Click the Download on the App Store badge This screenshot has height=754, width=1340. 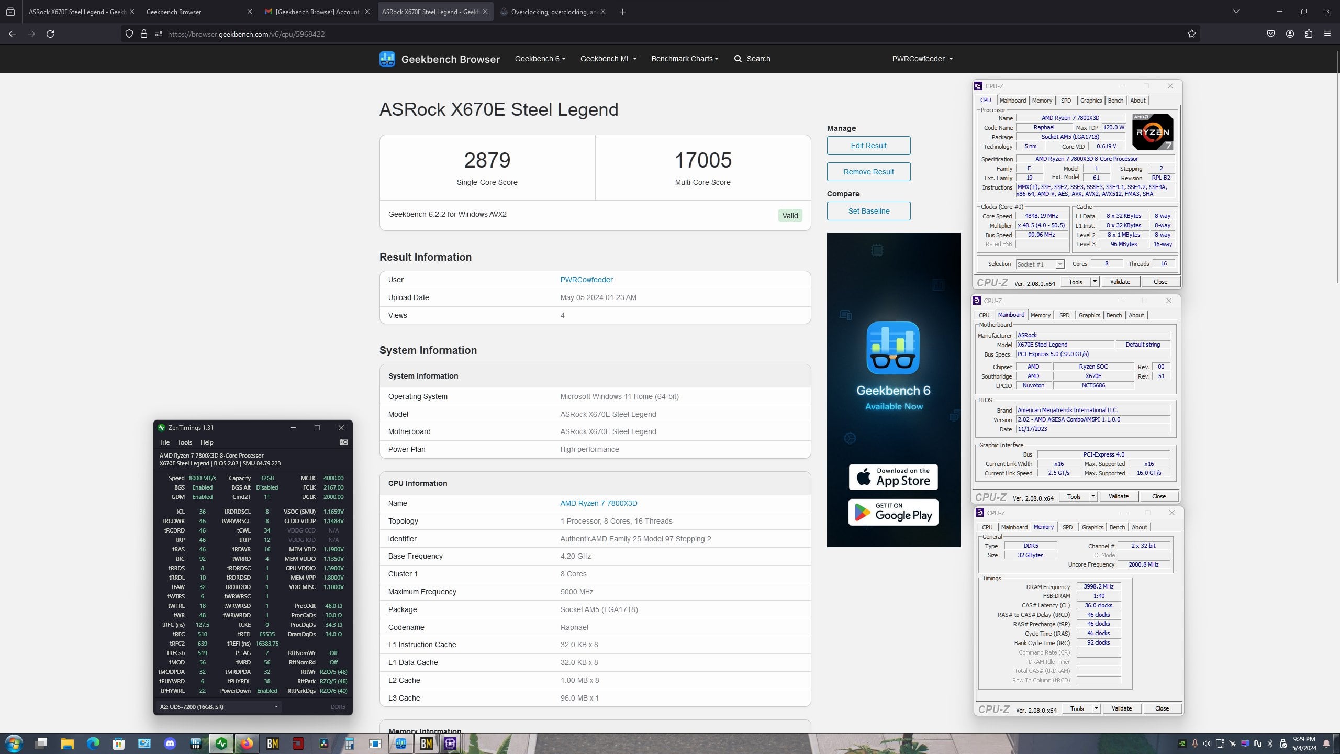[x=893, y=477]
